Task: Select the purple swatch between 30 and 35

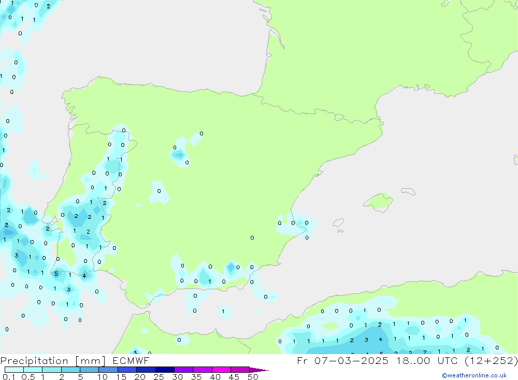Action: coord(184,370)
